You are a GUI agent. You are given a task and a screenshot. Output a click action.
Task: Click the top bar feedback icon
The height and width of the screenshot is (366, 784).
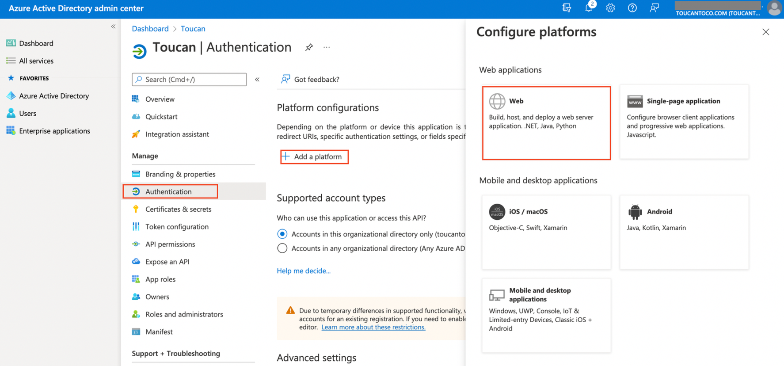click(x=654, y=8)
